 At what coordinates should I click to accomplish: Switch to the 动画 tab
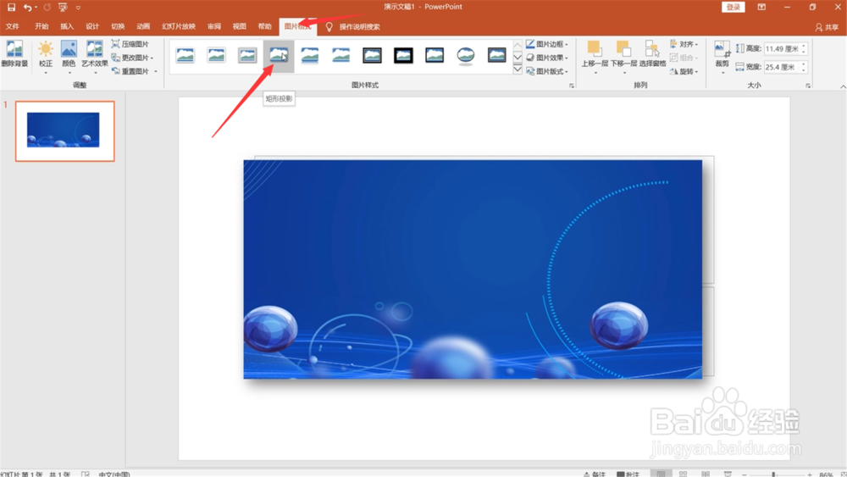[143, 26]
